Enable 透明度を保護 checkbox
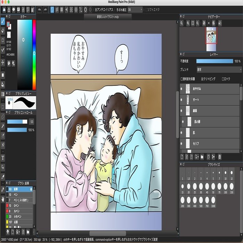The image size is (243, 243). pyautogui.click(x=181, y=79)
